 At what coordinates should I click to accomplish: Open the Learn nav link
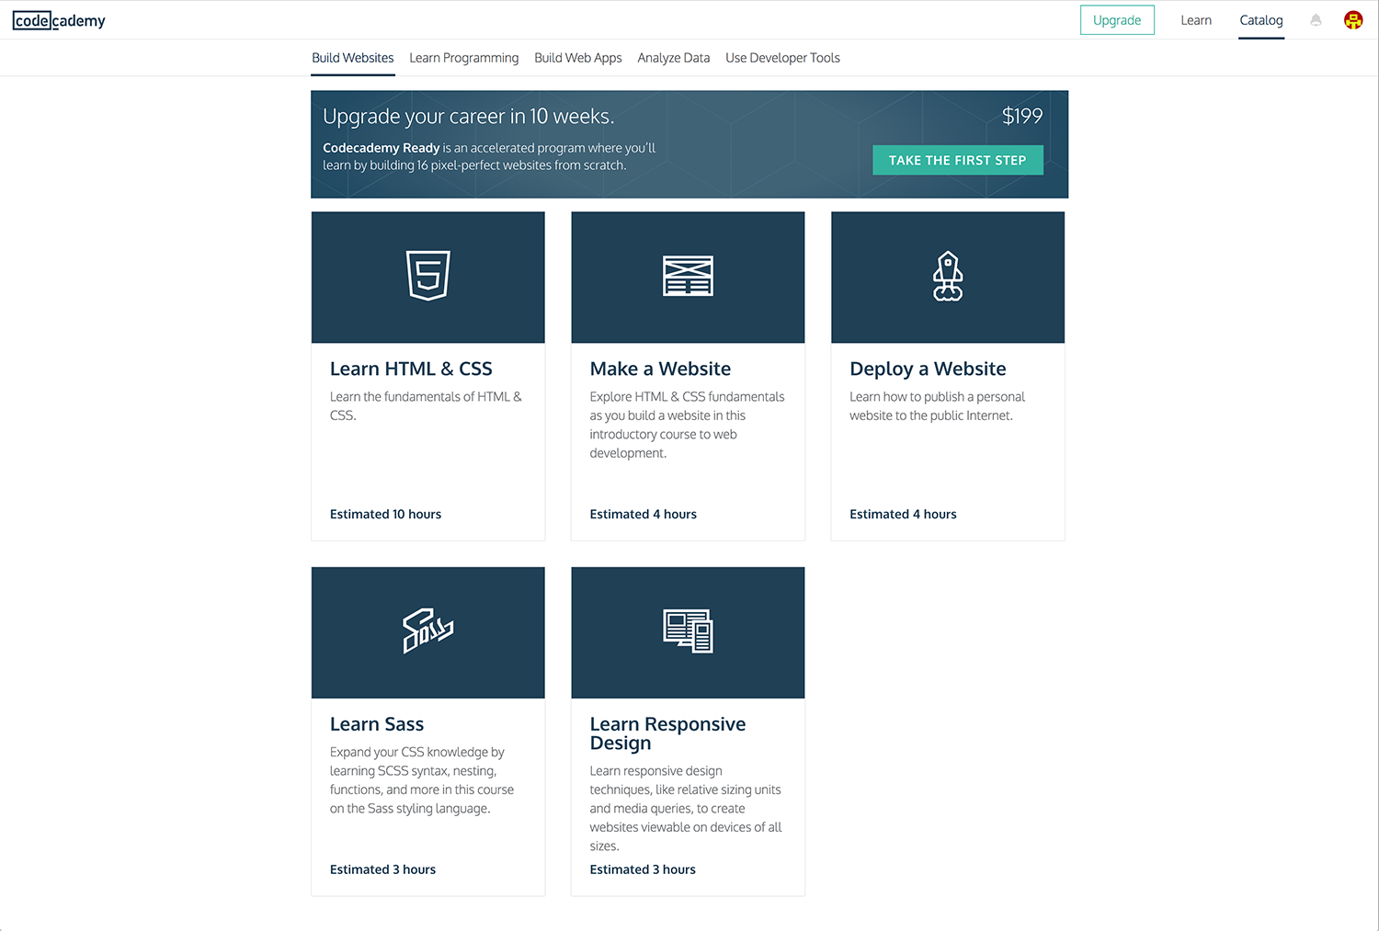click(1196, 20)
